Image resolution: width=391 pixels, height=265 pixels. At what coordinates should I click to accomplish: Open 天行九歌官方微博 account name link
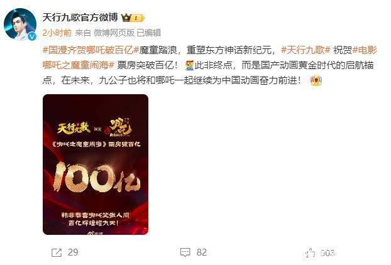click(80, 18)
